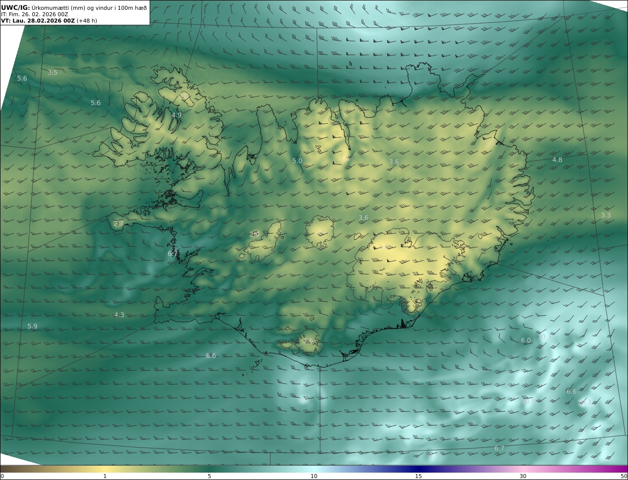Pick the magenta end of the colorbar
Viewport: 628px width, 480px height.
622,469
